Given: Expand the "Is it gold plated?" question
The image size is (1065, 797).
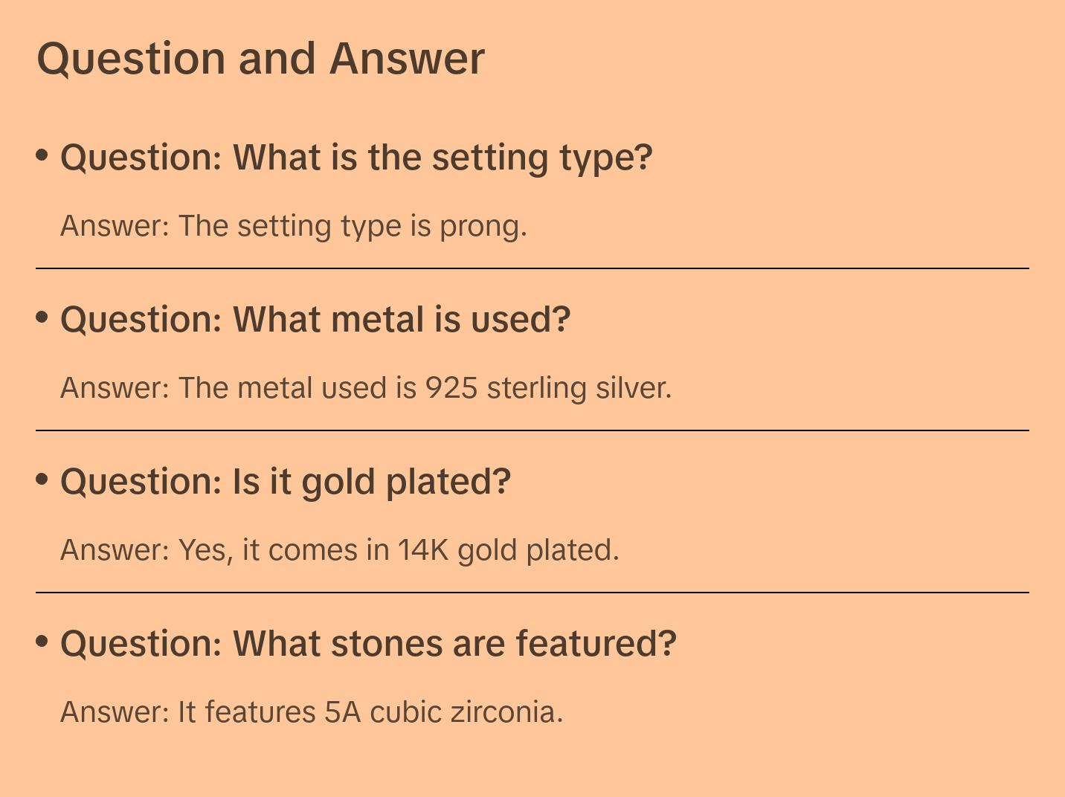Looking at the screenshot, I should tap(286, 482).
